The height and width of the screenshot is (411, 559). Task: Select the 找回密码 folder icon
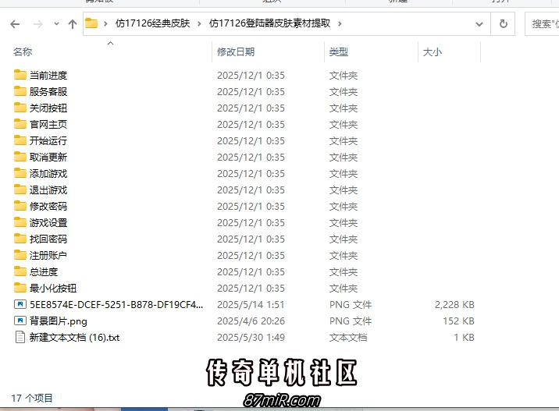pos(20,239)
